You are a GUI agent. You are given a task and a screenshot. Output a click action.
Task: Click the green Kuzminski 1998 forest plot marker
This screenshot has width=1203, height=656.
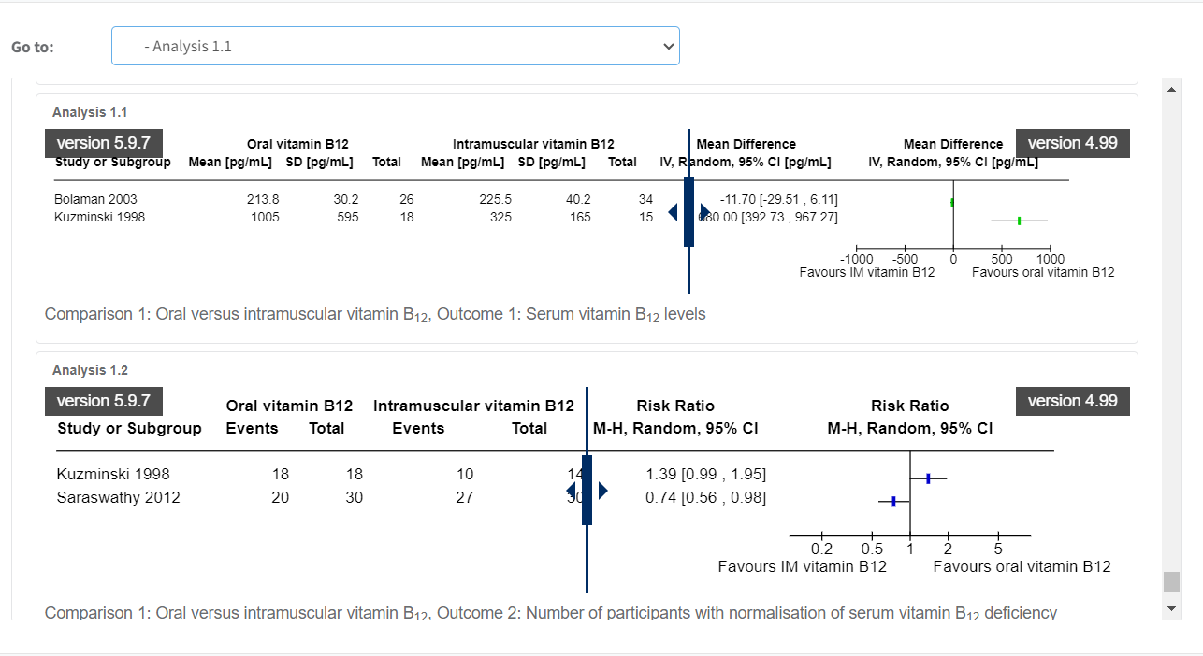coord(1019,221)
